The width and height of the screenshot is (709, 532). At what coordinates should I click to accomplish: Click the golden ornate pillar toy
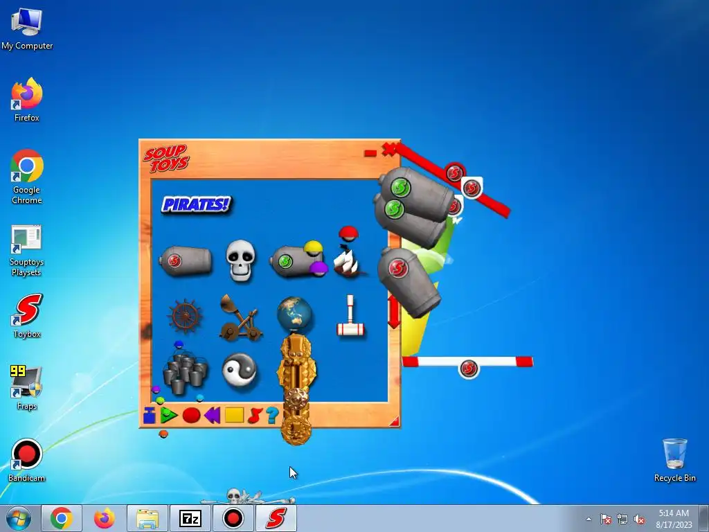point(296,390)
